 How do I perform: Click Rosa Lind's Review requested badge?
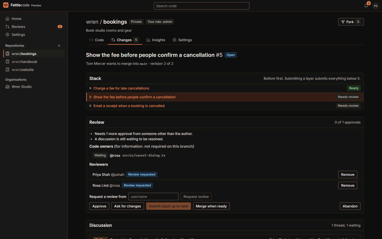[x=137, y=185]
